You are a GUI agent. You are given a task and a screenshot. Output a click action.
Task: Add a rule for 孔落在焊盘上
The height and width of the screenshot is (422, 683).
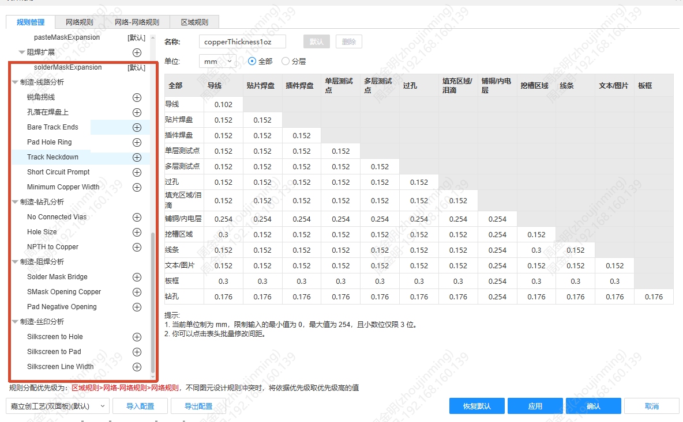point(137,113)
